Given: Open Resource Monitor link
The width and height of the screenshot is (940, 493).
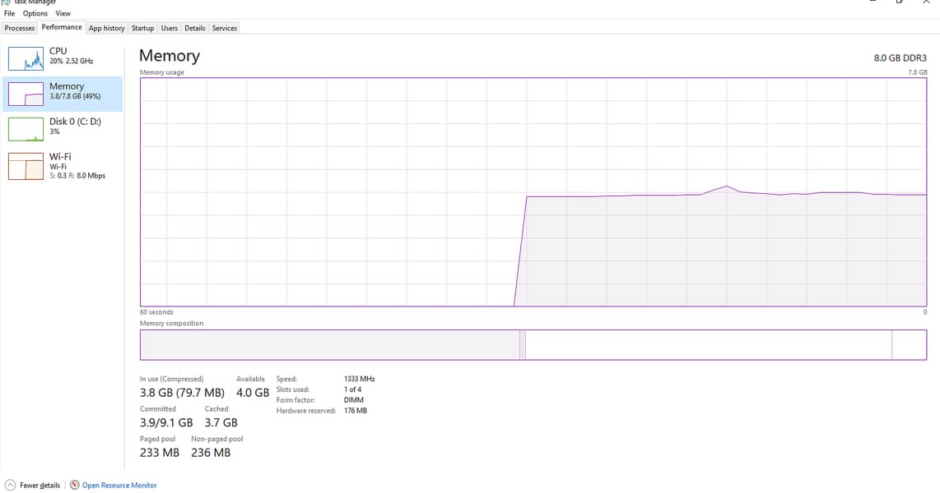Looking at the screenshot, I should pos(119,486).
